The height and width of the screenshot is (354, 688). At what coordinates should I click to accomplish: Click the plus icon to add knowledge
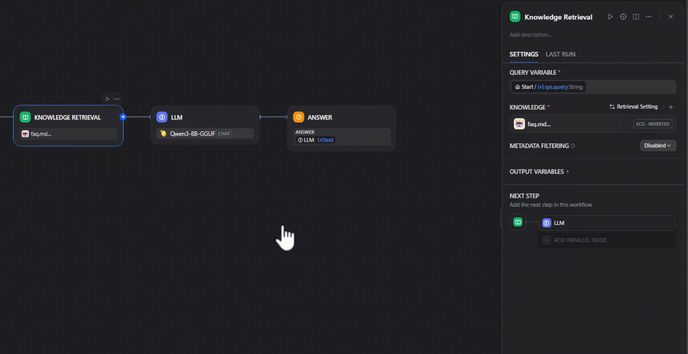pos(671,107)
